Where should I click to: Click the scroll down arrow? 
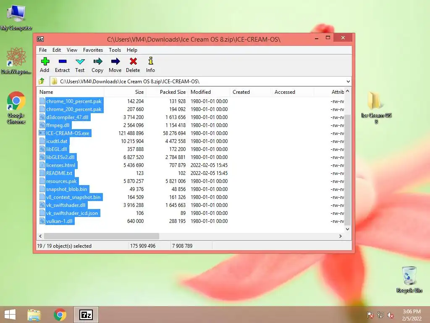click(347, 229)
